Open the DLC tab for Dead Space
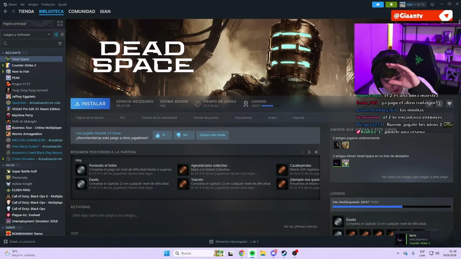The width and height of the screenshot is (461, 259). click(x=123, y=118)
